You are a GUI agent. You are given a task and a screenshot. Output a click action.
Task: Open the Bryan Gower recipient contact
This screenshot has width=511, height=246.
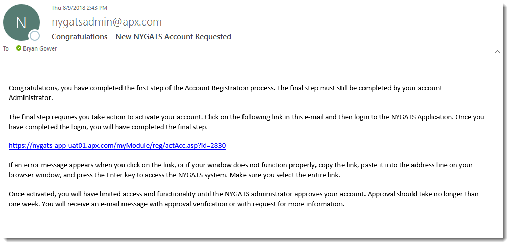point(40,48)
